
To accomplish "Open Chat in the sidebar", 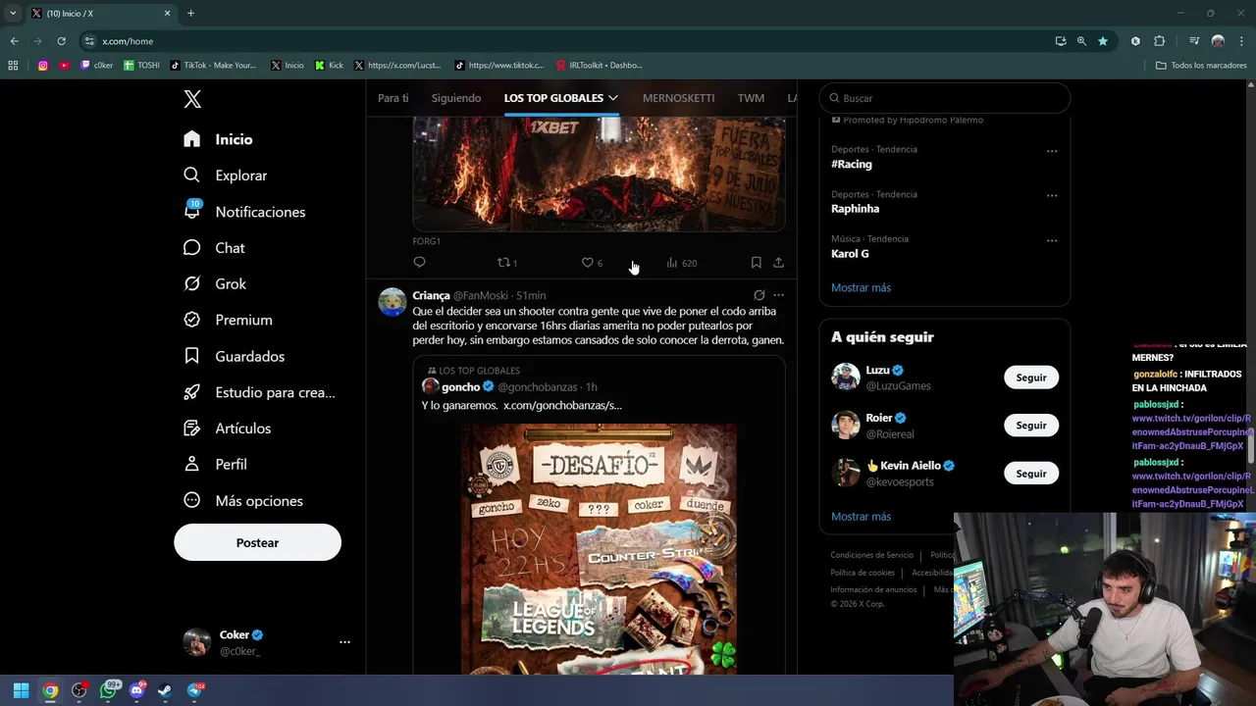I will [214, 248].
